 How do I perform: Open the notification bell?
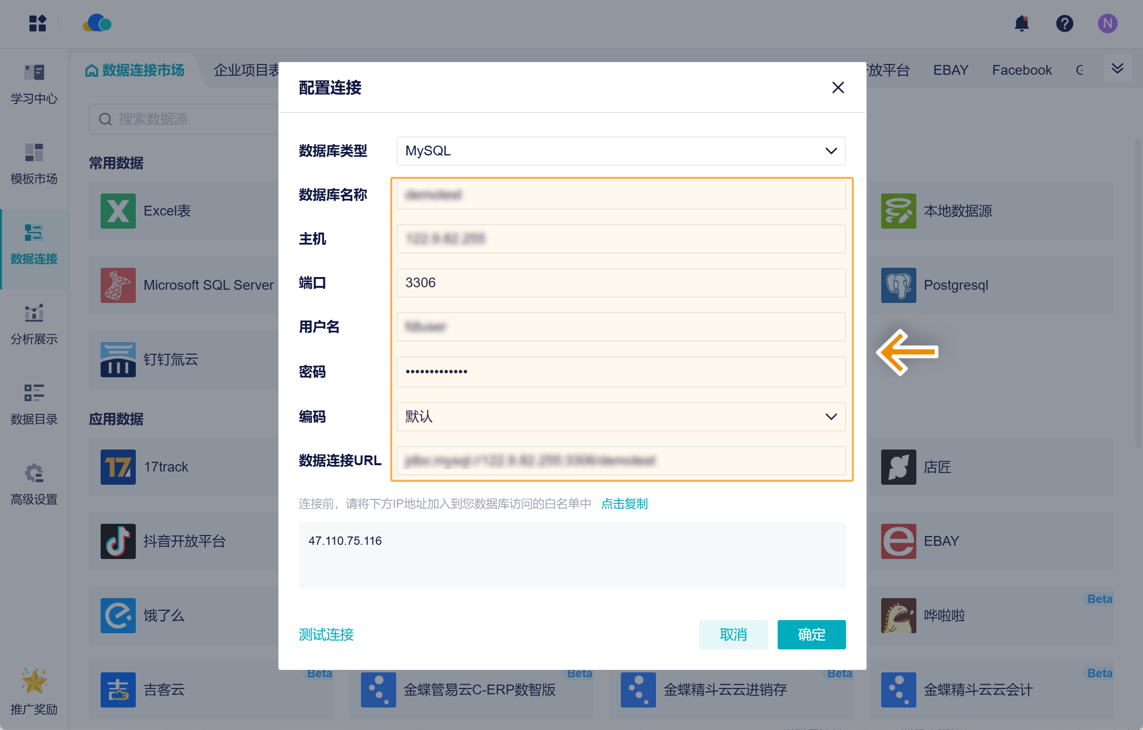pos(1022,23)
